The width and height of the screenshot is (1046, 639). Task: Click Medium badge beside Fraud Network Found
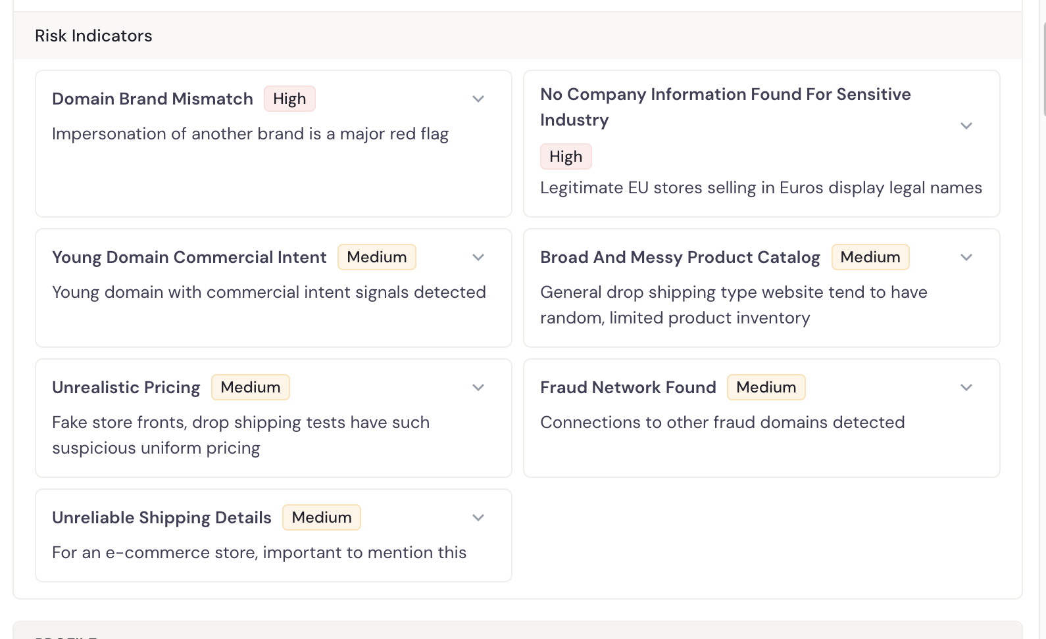point(766,387)
